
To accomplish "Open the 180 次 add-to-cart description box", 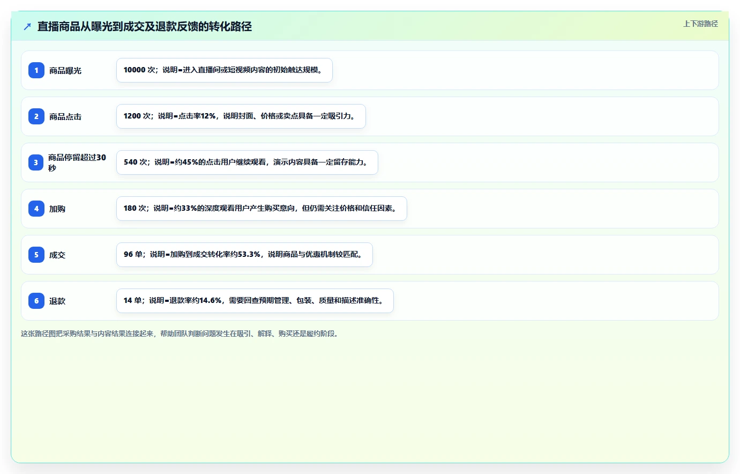I will (261, 209).
